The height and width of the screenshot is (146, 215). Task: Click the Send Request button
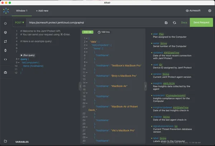point(201,22)
